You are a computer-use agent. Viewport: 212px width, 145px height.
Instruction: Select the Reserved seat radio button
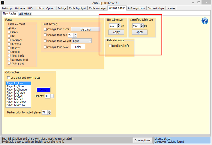coord(9,60)
